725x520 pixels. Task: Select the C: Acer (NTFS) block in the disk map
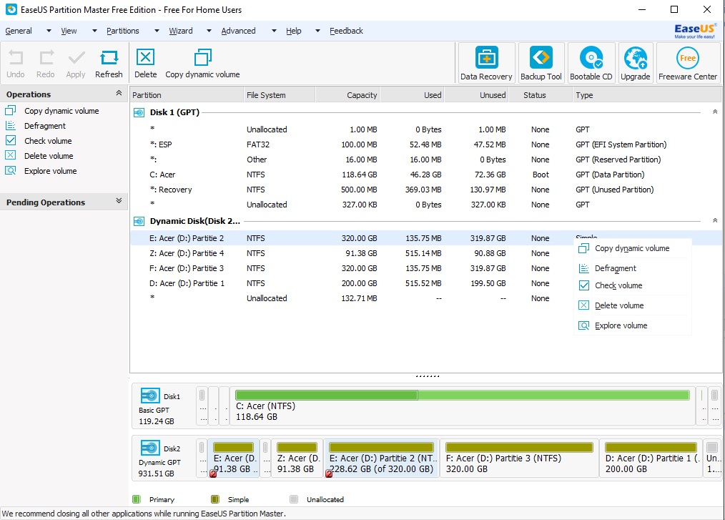click(x=463, y=406)
